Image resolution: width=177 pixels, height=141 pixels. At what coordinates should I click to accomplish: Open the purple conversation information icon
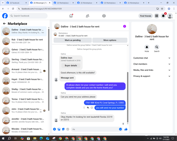[x=125, y=26]
